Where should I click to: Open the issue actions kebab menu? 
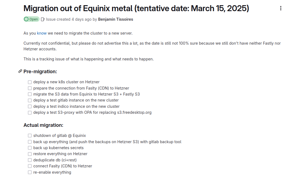click(281, 8)
